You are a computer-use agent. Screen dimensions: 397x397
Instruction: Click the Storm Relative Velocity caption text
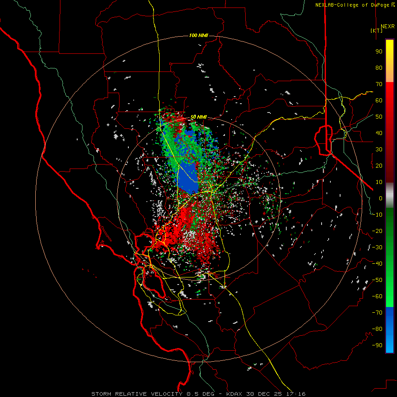(198, 394)
